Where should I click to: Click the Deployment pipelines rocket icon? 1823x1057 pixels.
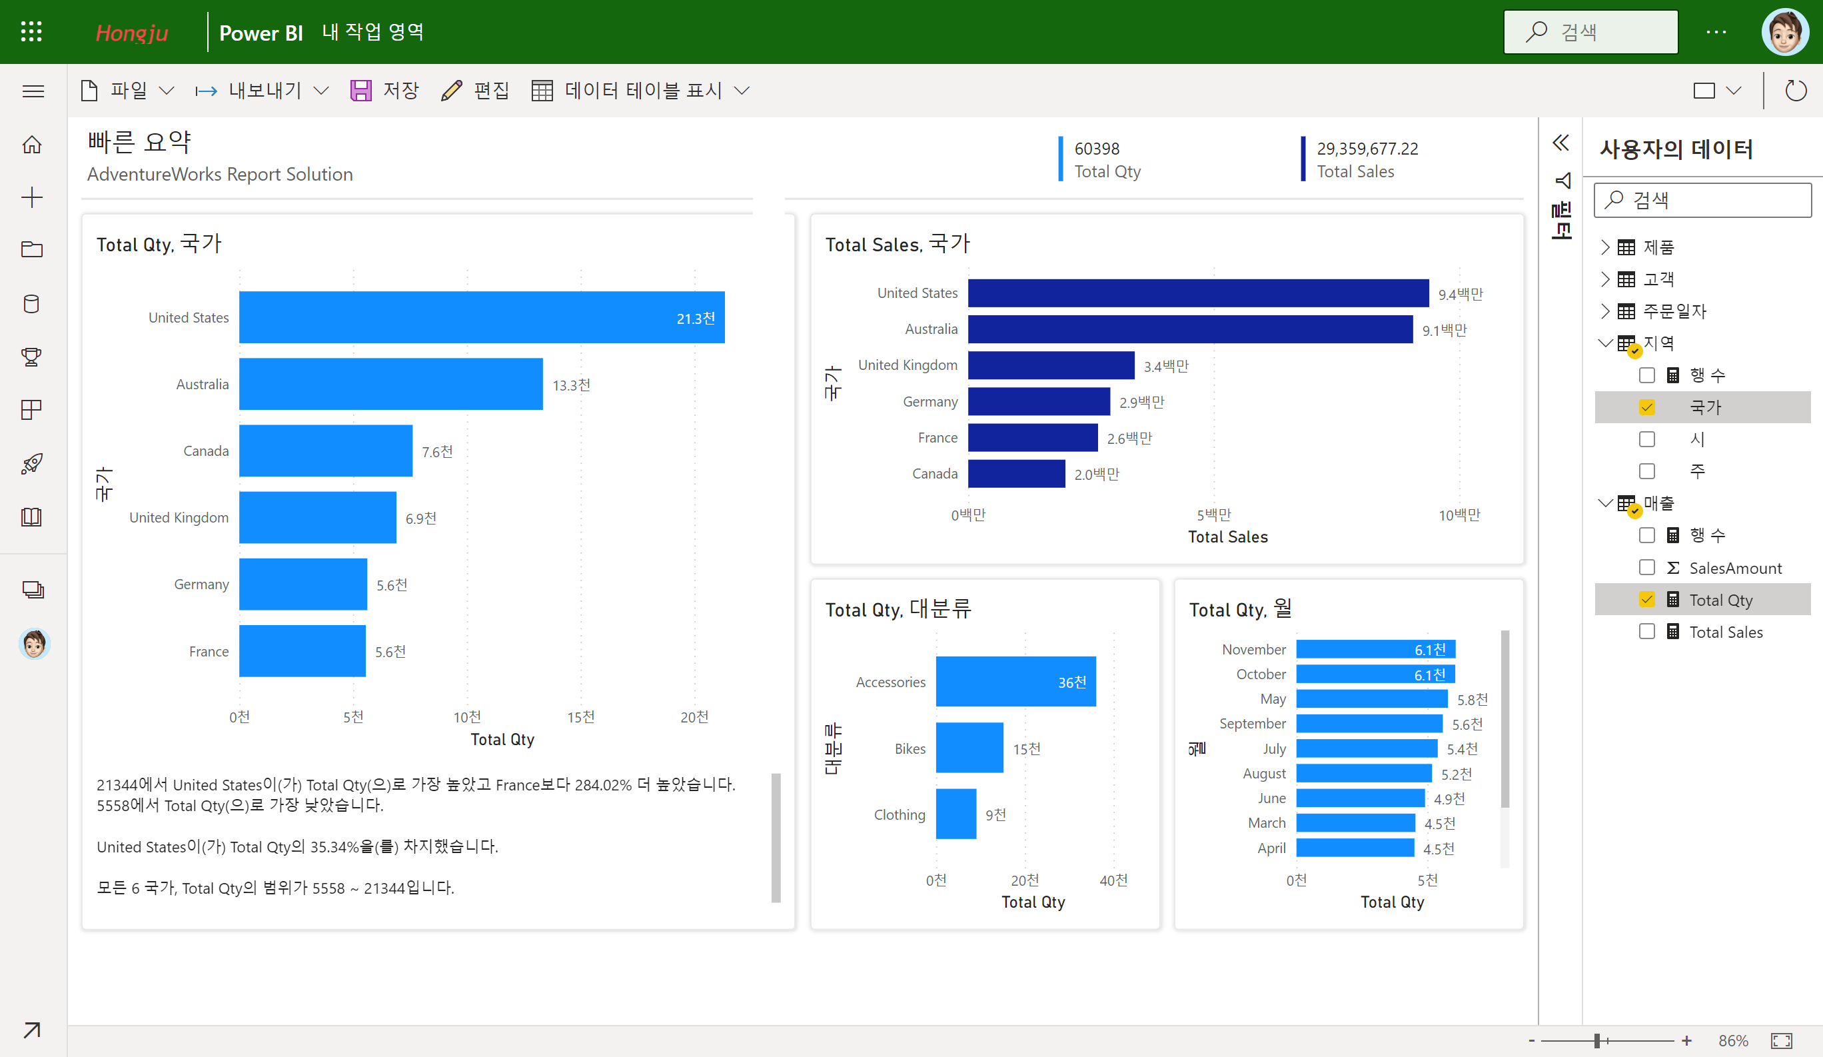click(32, 463)
